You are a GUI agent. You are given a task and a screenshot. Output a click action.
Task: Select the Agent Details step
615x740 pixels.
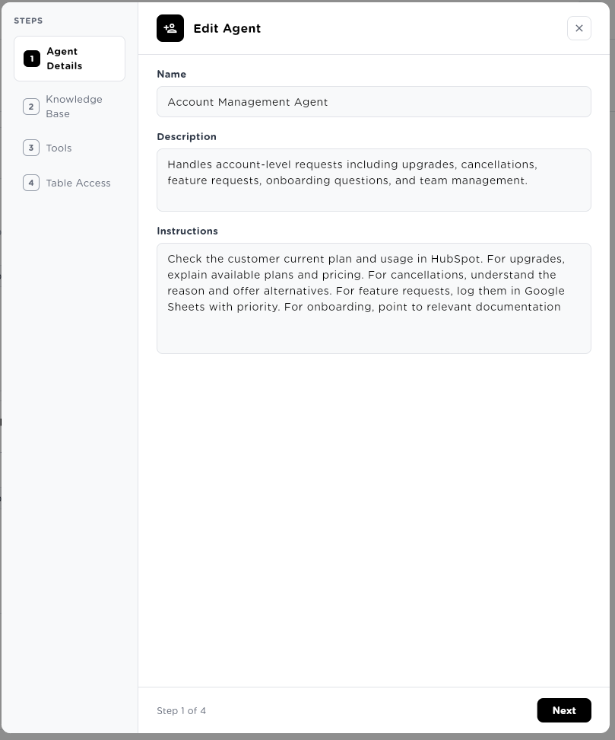(69, 59)
